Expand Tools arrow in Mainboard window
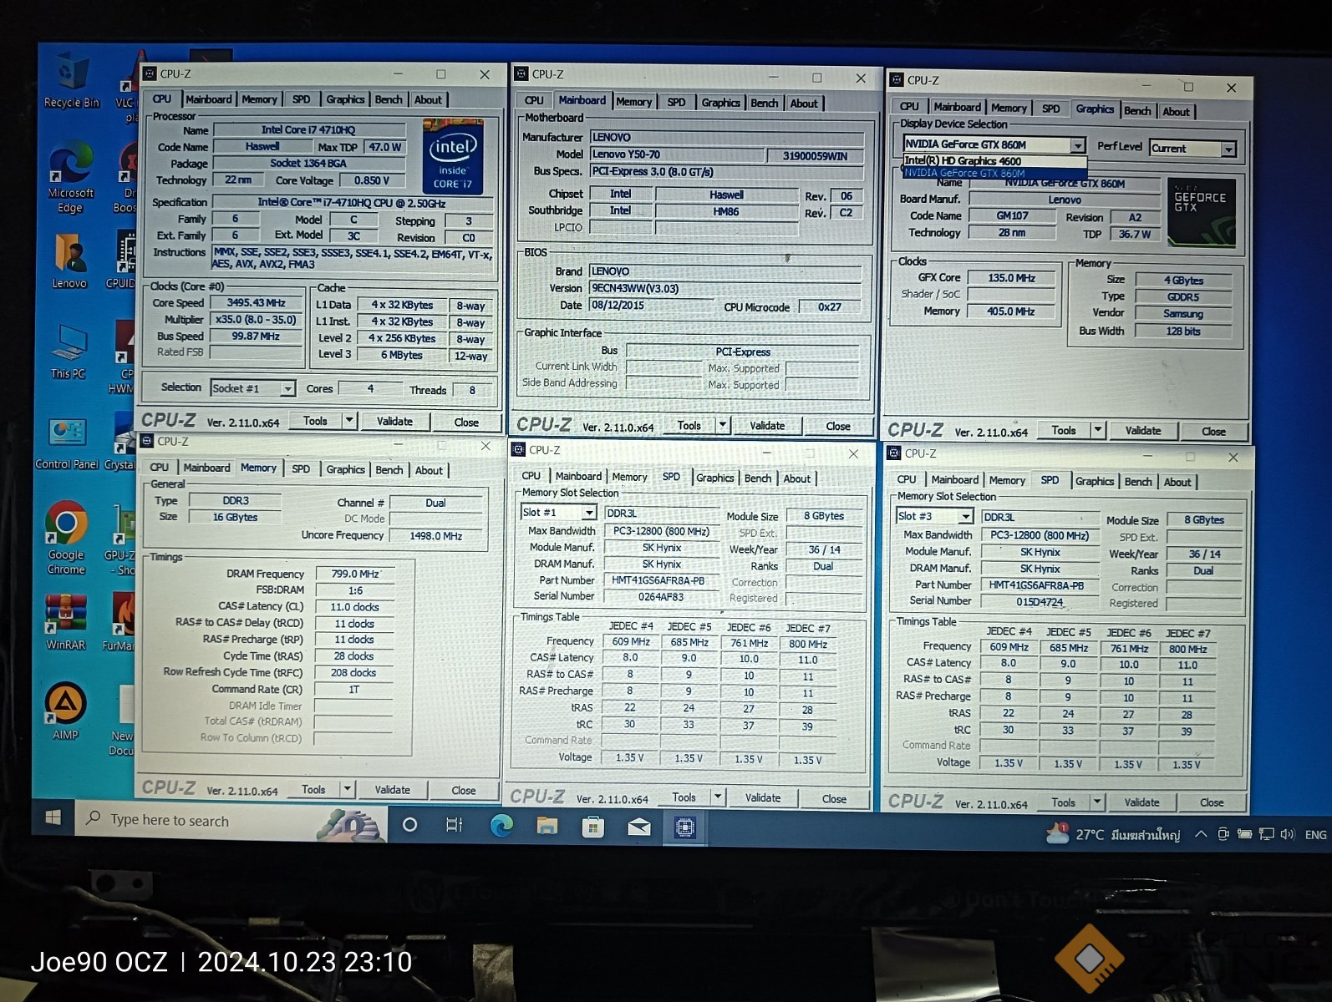1332x1002 pixels. [723, 425]
